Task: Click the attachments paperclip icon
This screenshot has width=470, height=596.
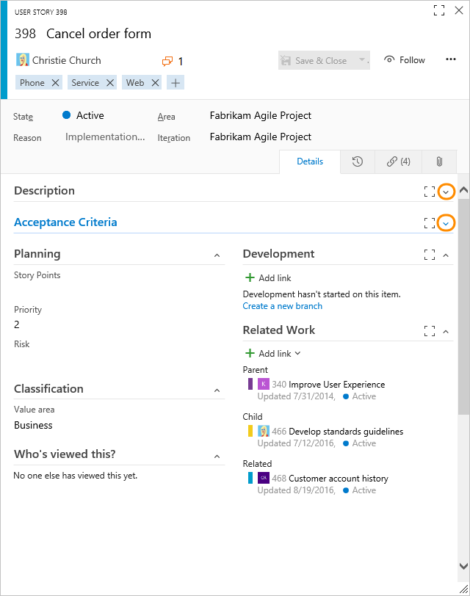Action: click(x=438, y=161)
